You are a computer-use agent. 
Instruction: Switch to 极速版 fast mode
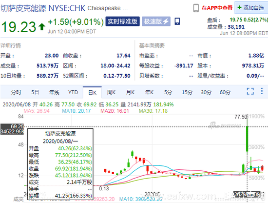point(156,21)
